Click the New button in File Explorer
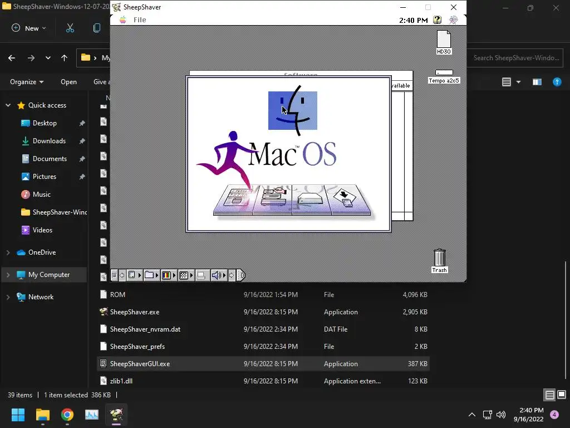This screenshot has width=570, height=428. pos(29,28)
